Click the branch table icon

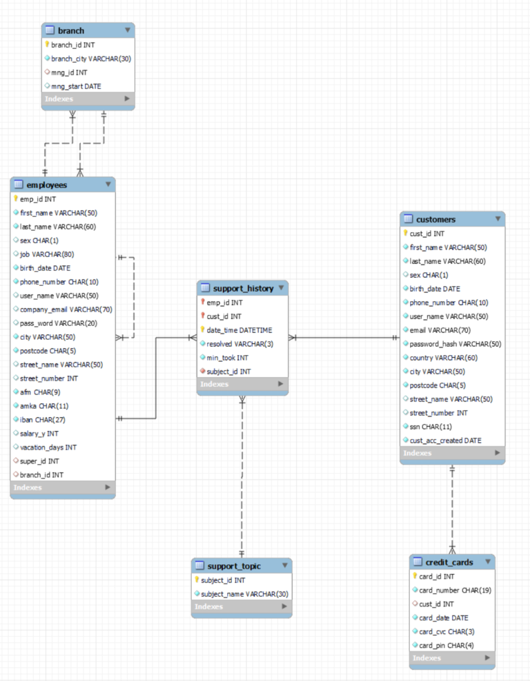(x=50, y=30)
